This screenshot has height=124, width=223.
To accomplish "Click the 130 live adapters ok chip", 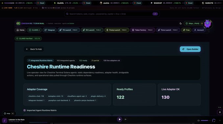I will (112, 60).
